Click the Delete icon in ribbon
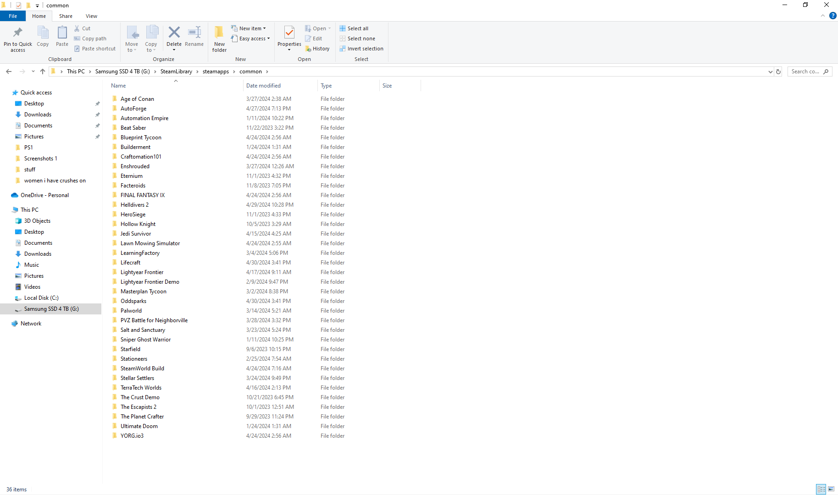The image size is (838, 495). tap(174, 33)
